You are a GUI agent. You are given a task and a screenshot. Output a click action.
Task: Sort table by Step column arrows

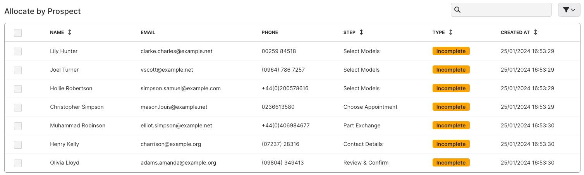(361, 33)
